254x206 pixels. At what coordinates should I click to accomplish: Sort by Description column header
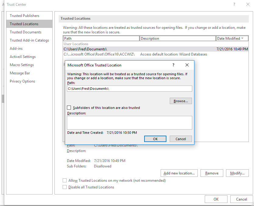point(178,39)
